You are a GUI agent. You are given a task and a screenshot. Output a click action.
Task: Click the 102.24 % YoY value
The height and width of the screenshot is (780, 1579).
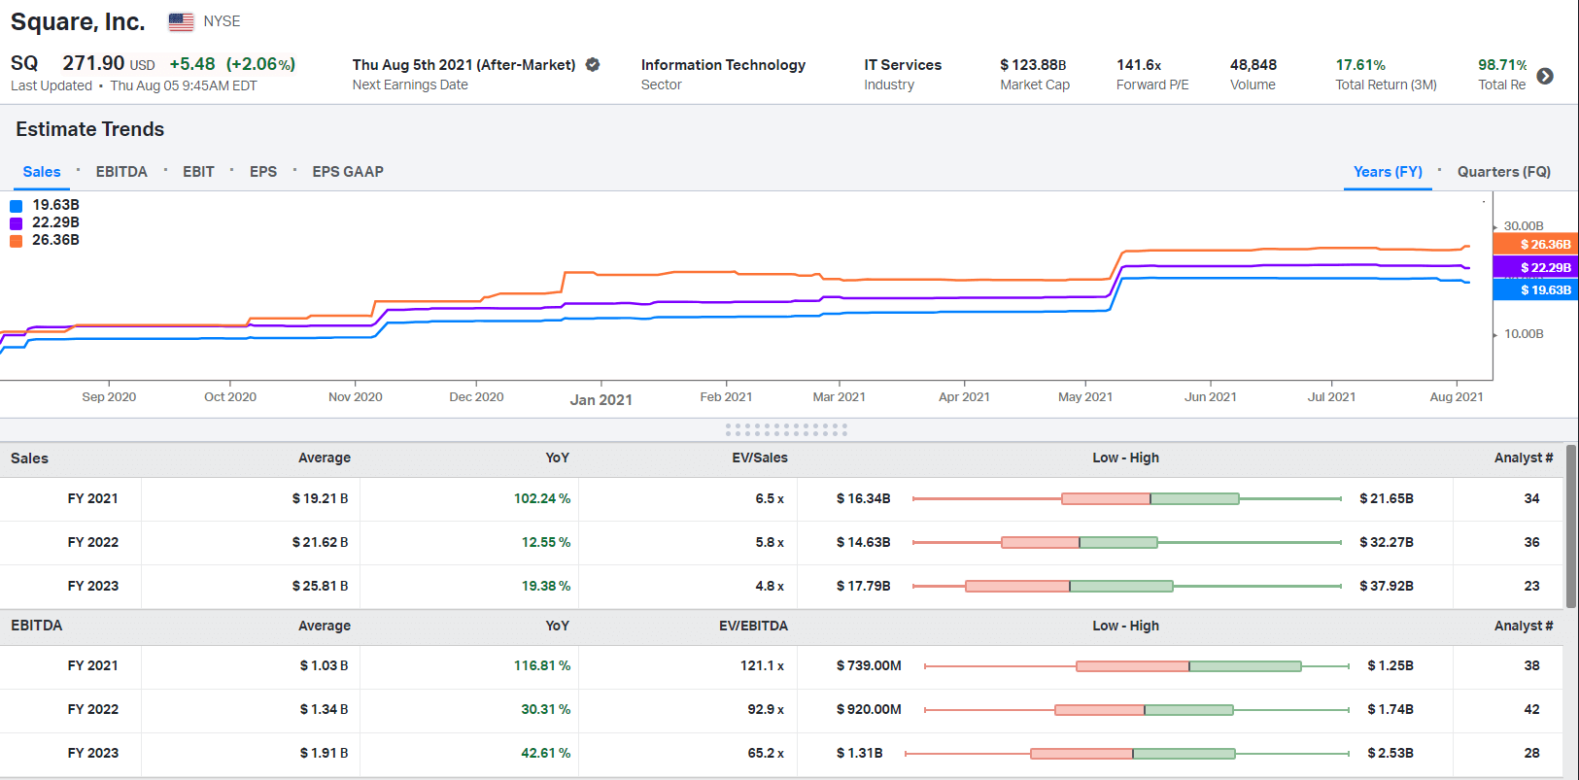542,498
